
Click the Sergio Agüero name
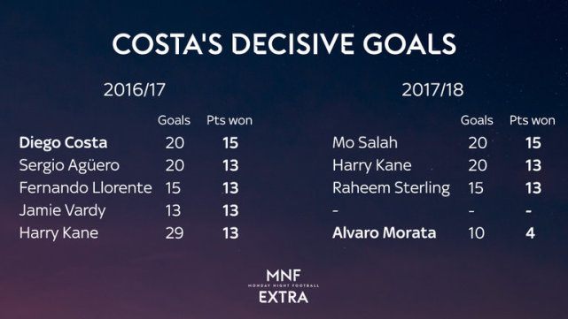coord(69,166)
